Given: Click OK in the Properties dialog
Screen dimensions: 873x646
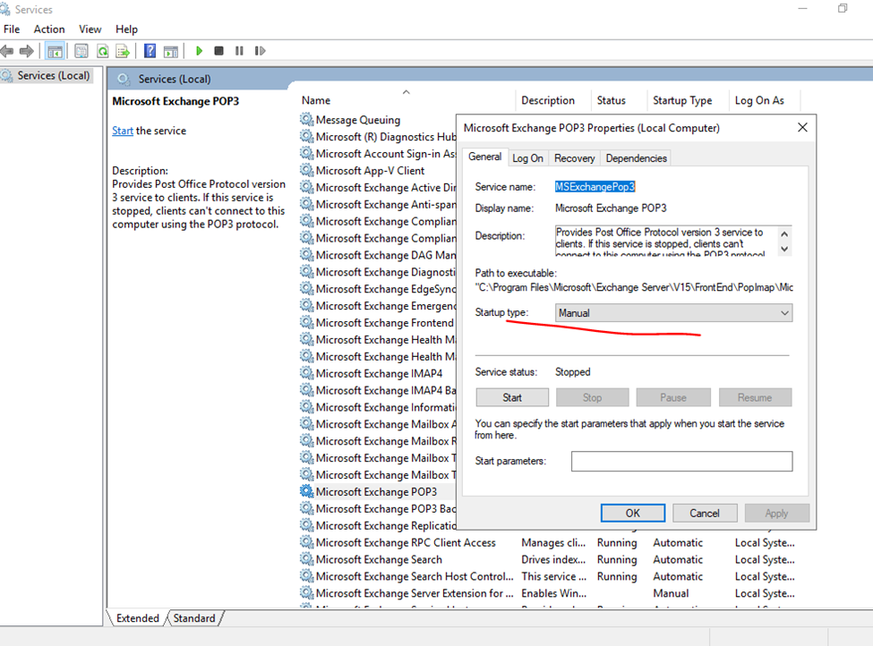Looking at the screenshot, I should point(632,513).
